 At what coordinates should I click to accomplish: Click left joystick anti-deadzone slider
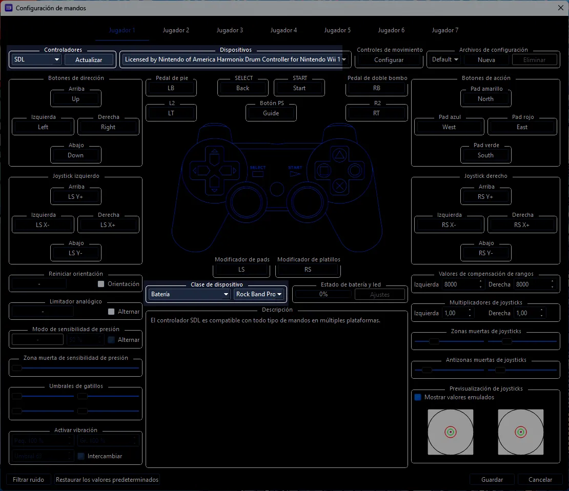(x=449, y=370)
